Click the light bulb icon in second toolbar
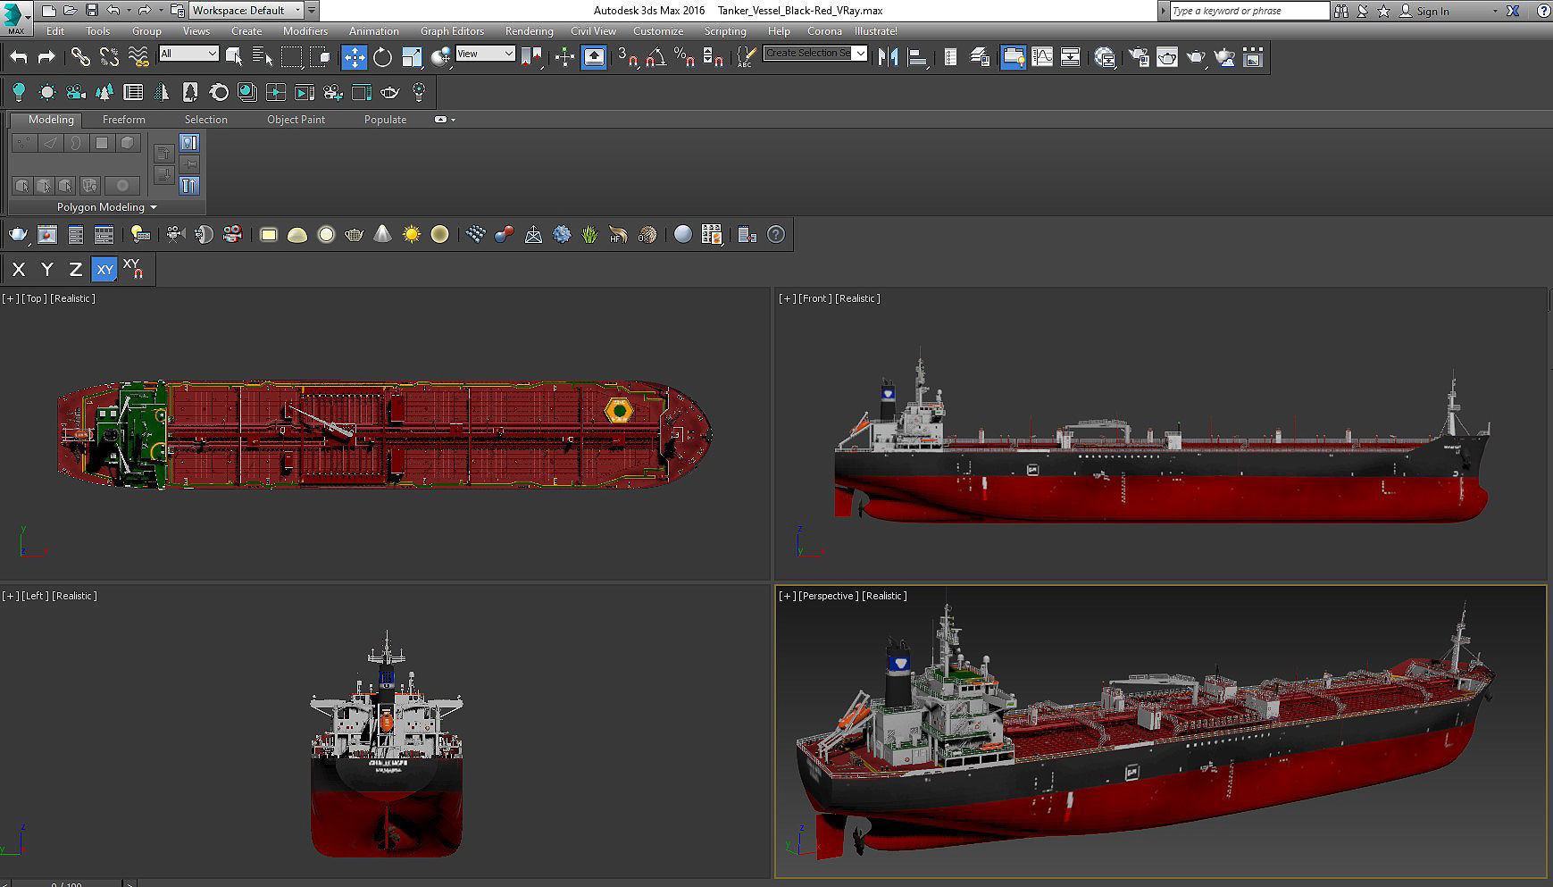The width and height of the screenshot is (1553, 887). coord(19,92)
